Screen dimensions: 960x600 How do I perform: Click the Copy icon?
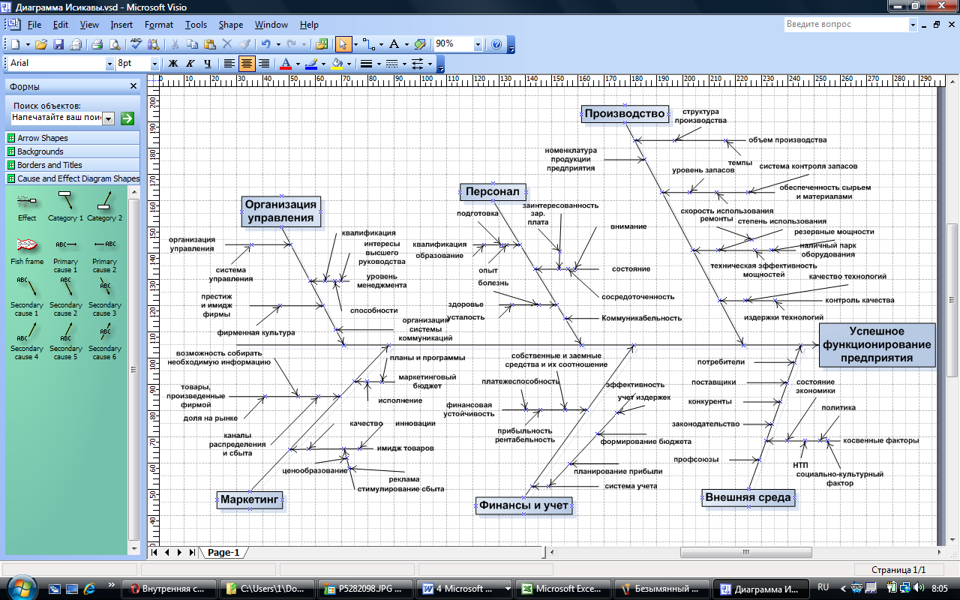coord(192,44)
